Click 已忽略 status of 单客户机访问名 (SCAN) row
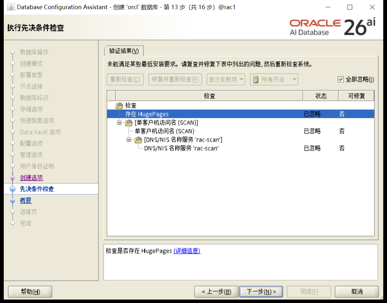Screen dimensions: 387x303 tap(312, 131)
